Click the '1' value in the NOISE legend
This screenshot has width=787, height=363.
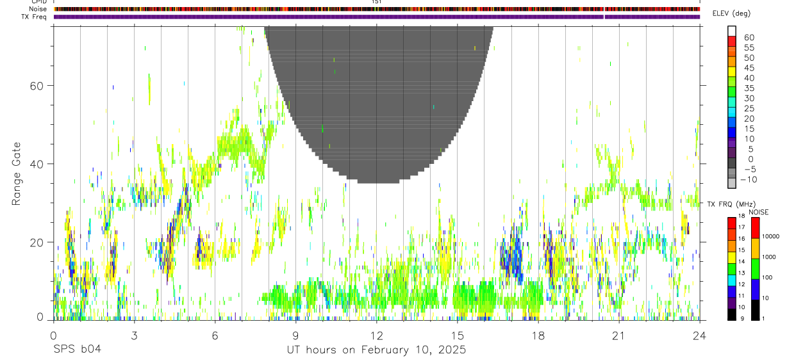[765, 319]
